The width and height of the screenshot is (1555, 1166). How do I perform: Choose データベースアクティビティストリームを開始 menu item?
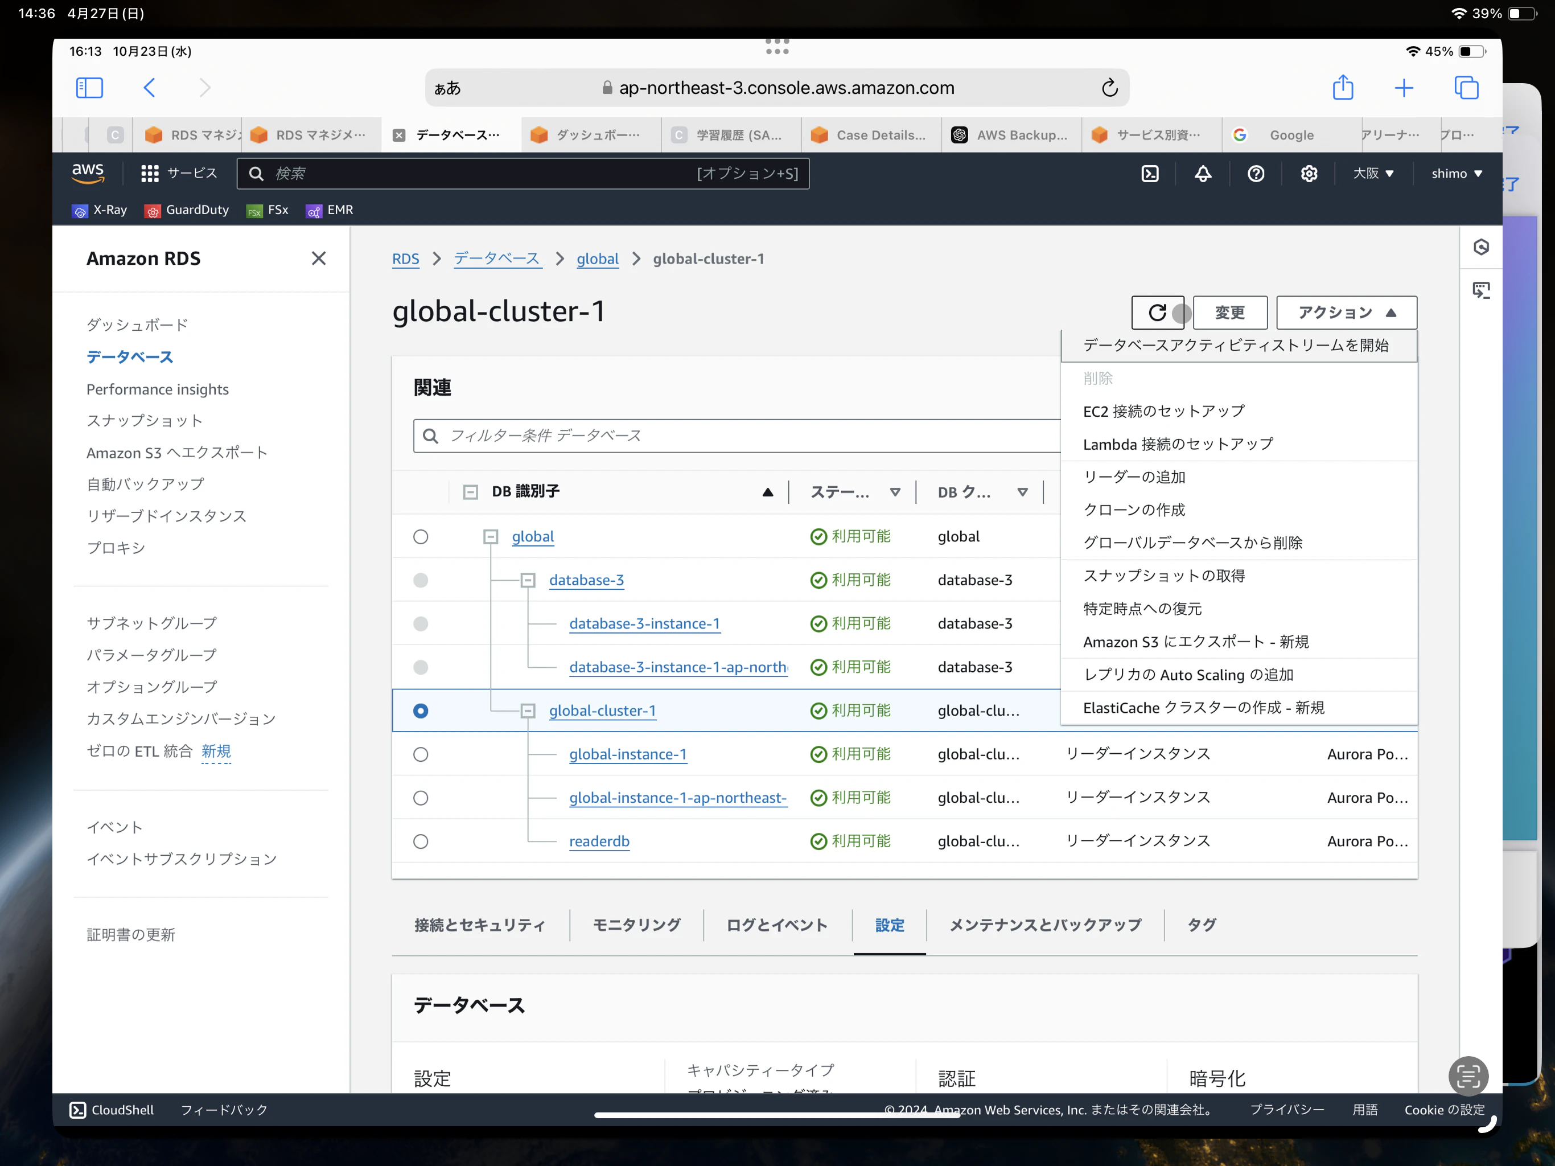[1238, 345]
